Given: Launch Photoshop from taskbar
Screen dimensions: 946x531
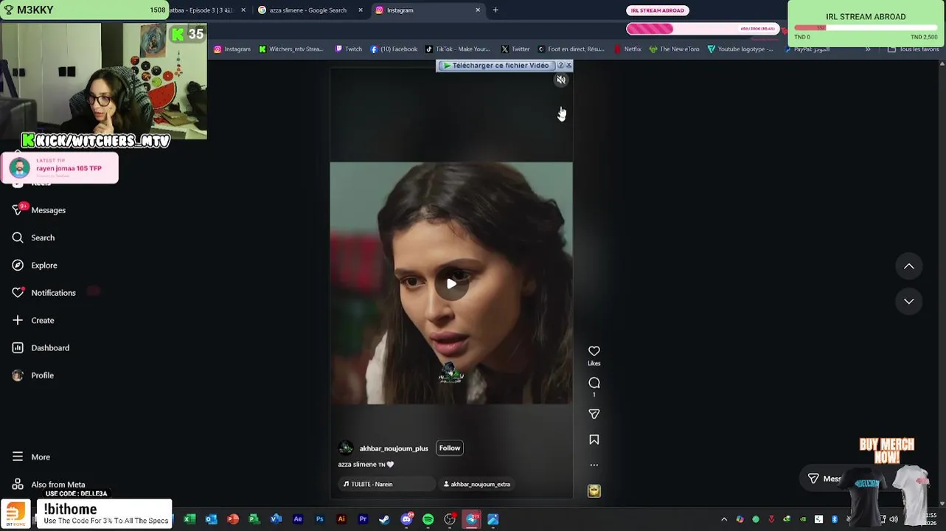Looking at the screenshot, I should tap(319, 519).
